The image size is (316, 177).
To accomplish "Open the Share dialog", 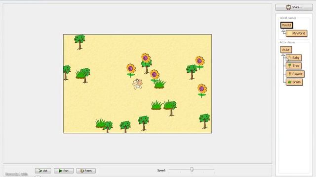I will pyautogui.click(x=294, y=7).
